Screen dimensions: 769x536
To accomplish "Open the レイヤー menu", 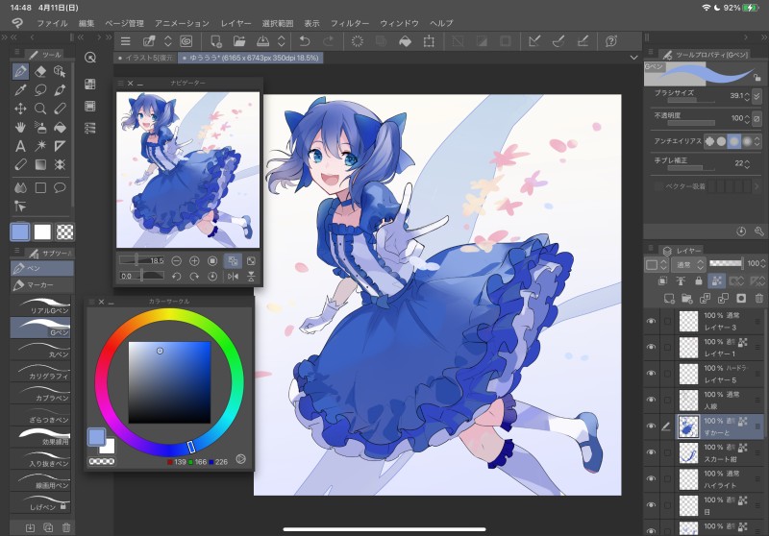I will click(x=236, y=23).
